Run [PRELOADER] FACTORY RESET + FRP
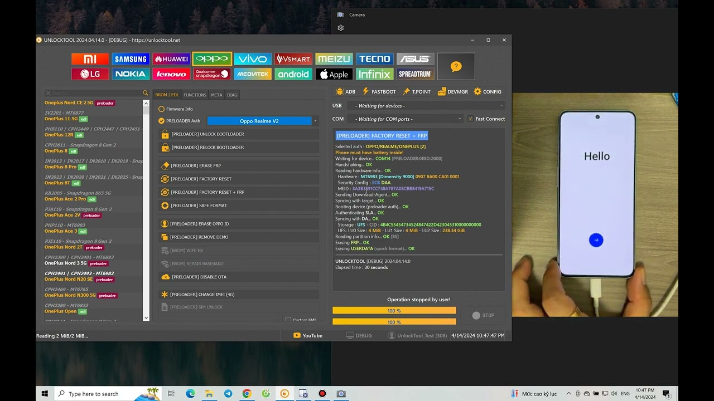Screen dimensions: 714x401 [x=239, y=192]
